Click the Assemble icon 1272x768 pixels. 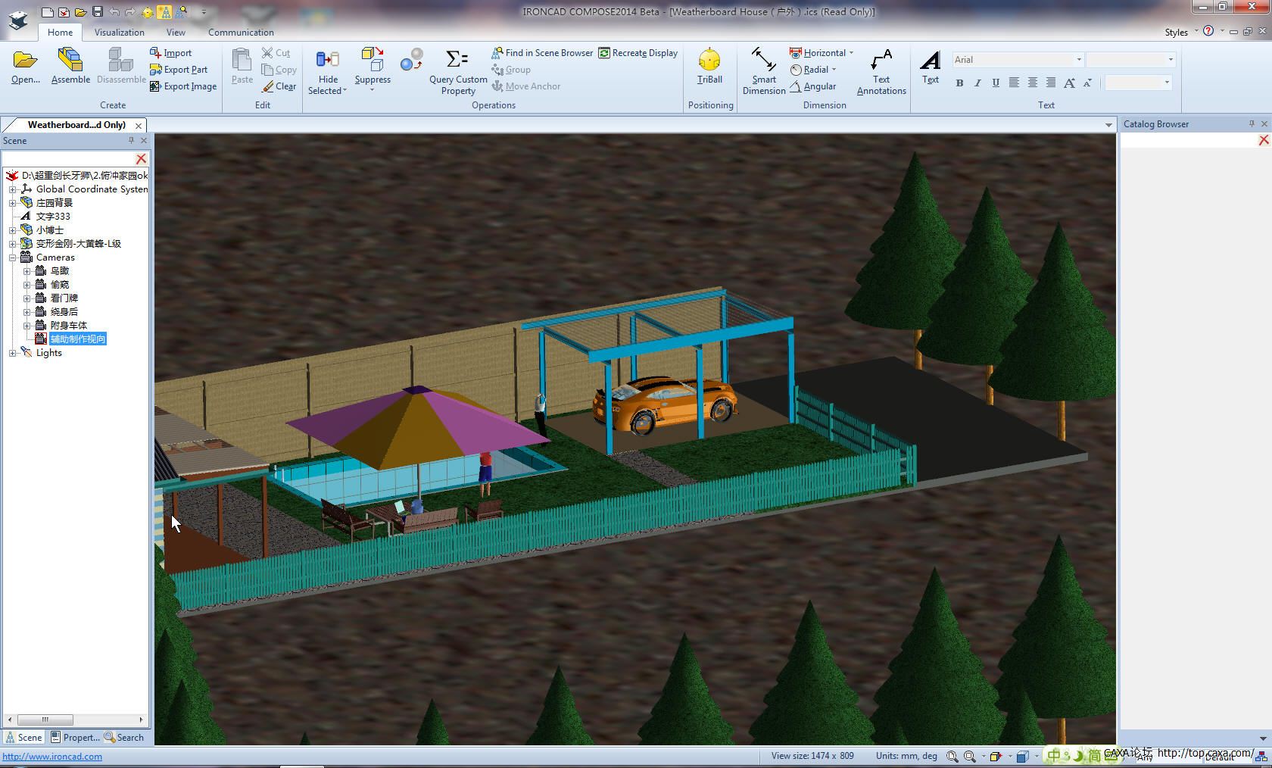point(70,66)
